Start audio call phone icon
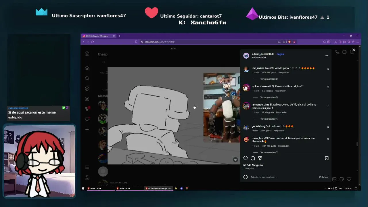Viewport: 368px width, 207px height. click(x=337, y=52)
